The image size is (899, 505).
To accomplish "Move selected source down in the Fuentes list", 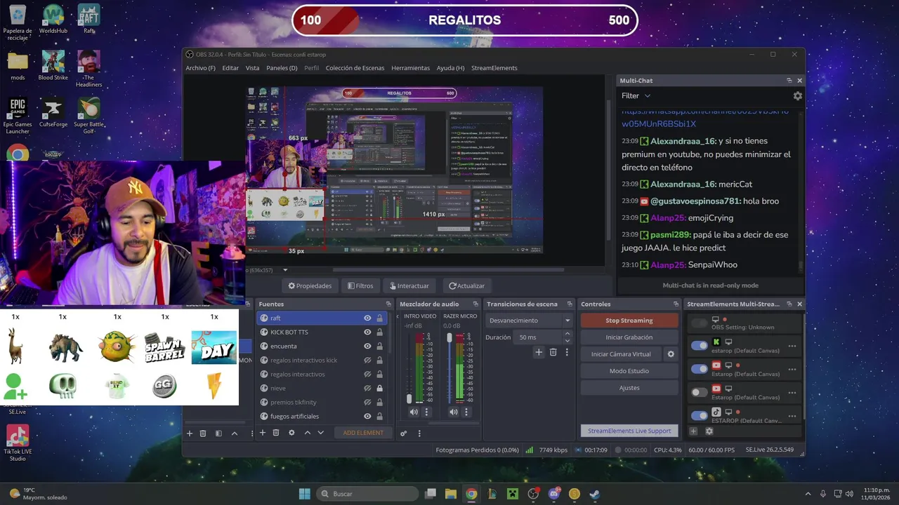I will click(321, 433).
